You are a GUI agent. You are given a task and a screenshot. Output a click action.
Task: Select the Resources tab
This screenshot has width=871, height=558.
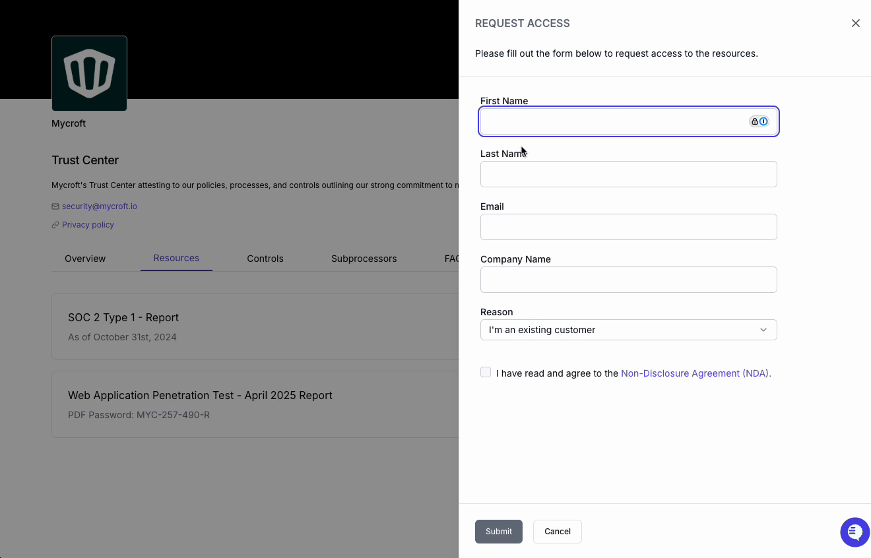176,258
